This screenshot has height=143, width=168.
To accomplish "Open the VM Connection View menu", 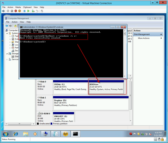I will [36, 7].
